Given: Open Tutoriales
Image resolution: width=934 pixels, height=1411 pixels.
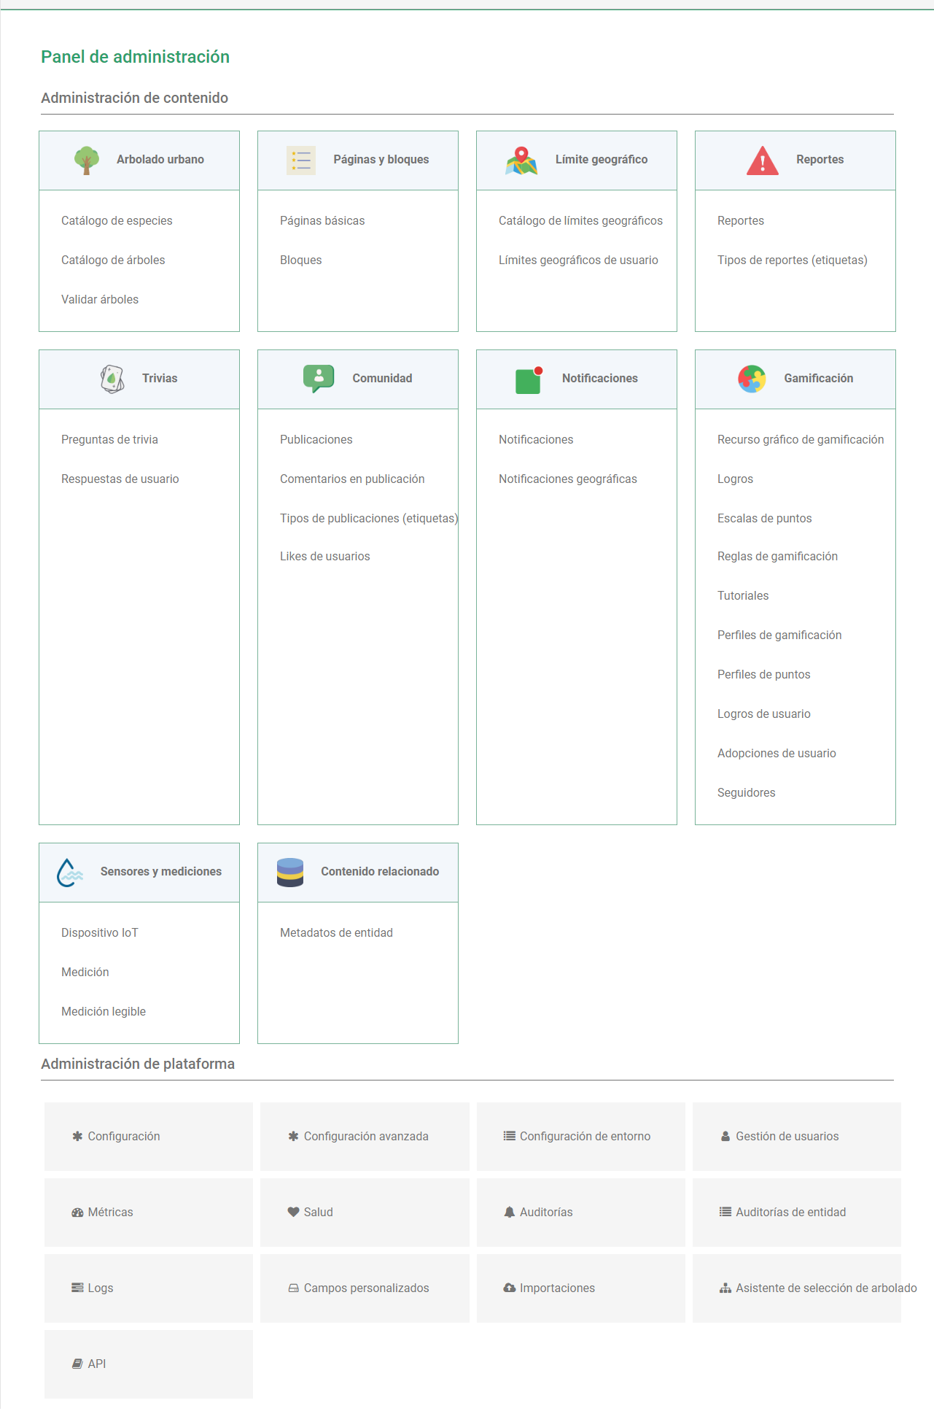Looking at the screenshot, I should click(x=743, y=595).
